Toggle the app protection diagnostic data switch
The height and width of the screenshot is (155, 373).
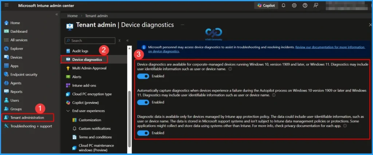pos(143,133)
